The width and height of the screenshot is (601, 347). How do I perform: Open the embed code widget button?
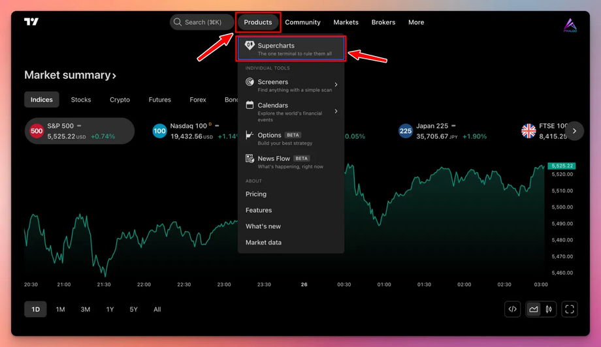coord(512,309)
